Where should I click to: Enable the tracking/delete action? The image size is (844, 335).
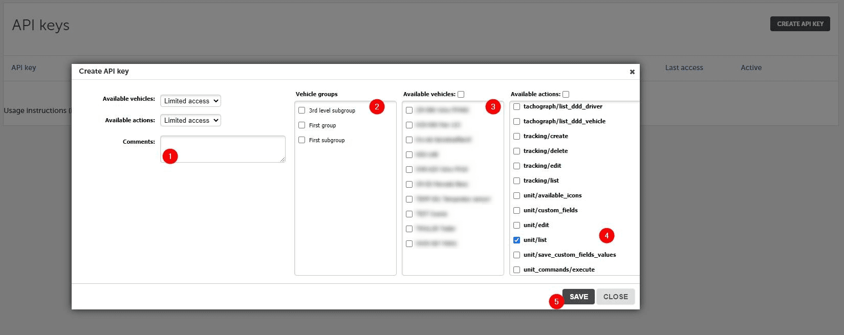click(517, 151)
